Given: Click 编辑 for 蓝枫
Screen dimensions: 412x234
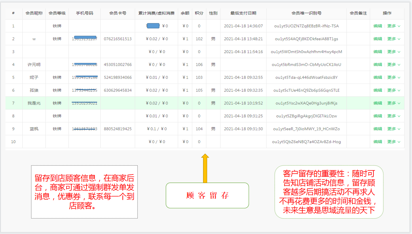Looking at the screenshot, I should [378, 129].
